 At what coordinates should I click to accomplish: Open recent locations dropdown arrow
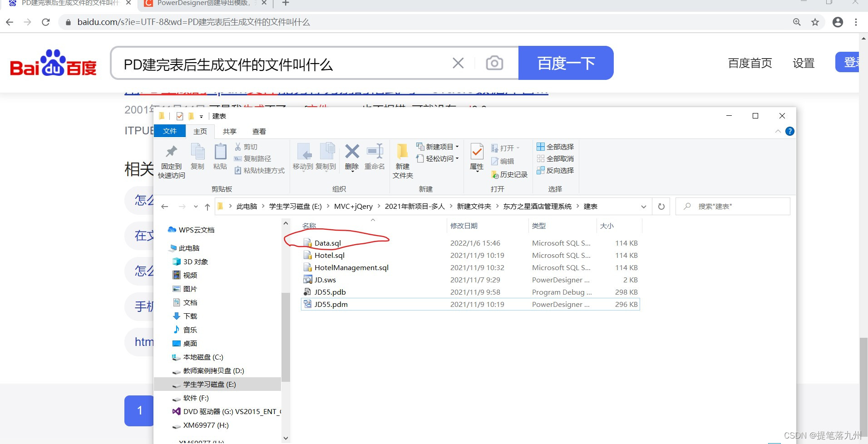(196, 207)
